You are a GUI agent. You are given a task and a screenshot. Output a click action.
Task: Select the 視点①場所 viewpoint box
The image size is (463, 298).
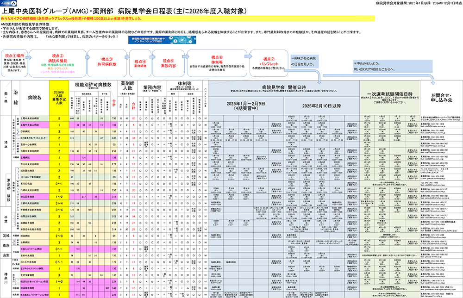click(14, 63)
